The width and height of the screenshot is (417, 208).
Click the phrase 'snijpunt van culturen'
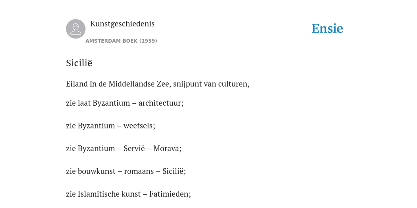pyautogui.click(x=211, y=84)
